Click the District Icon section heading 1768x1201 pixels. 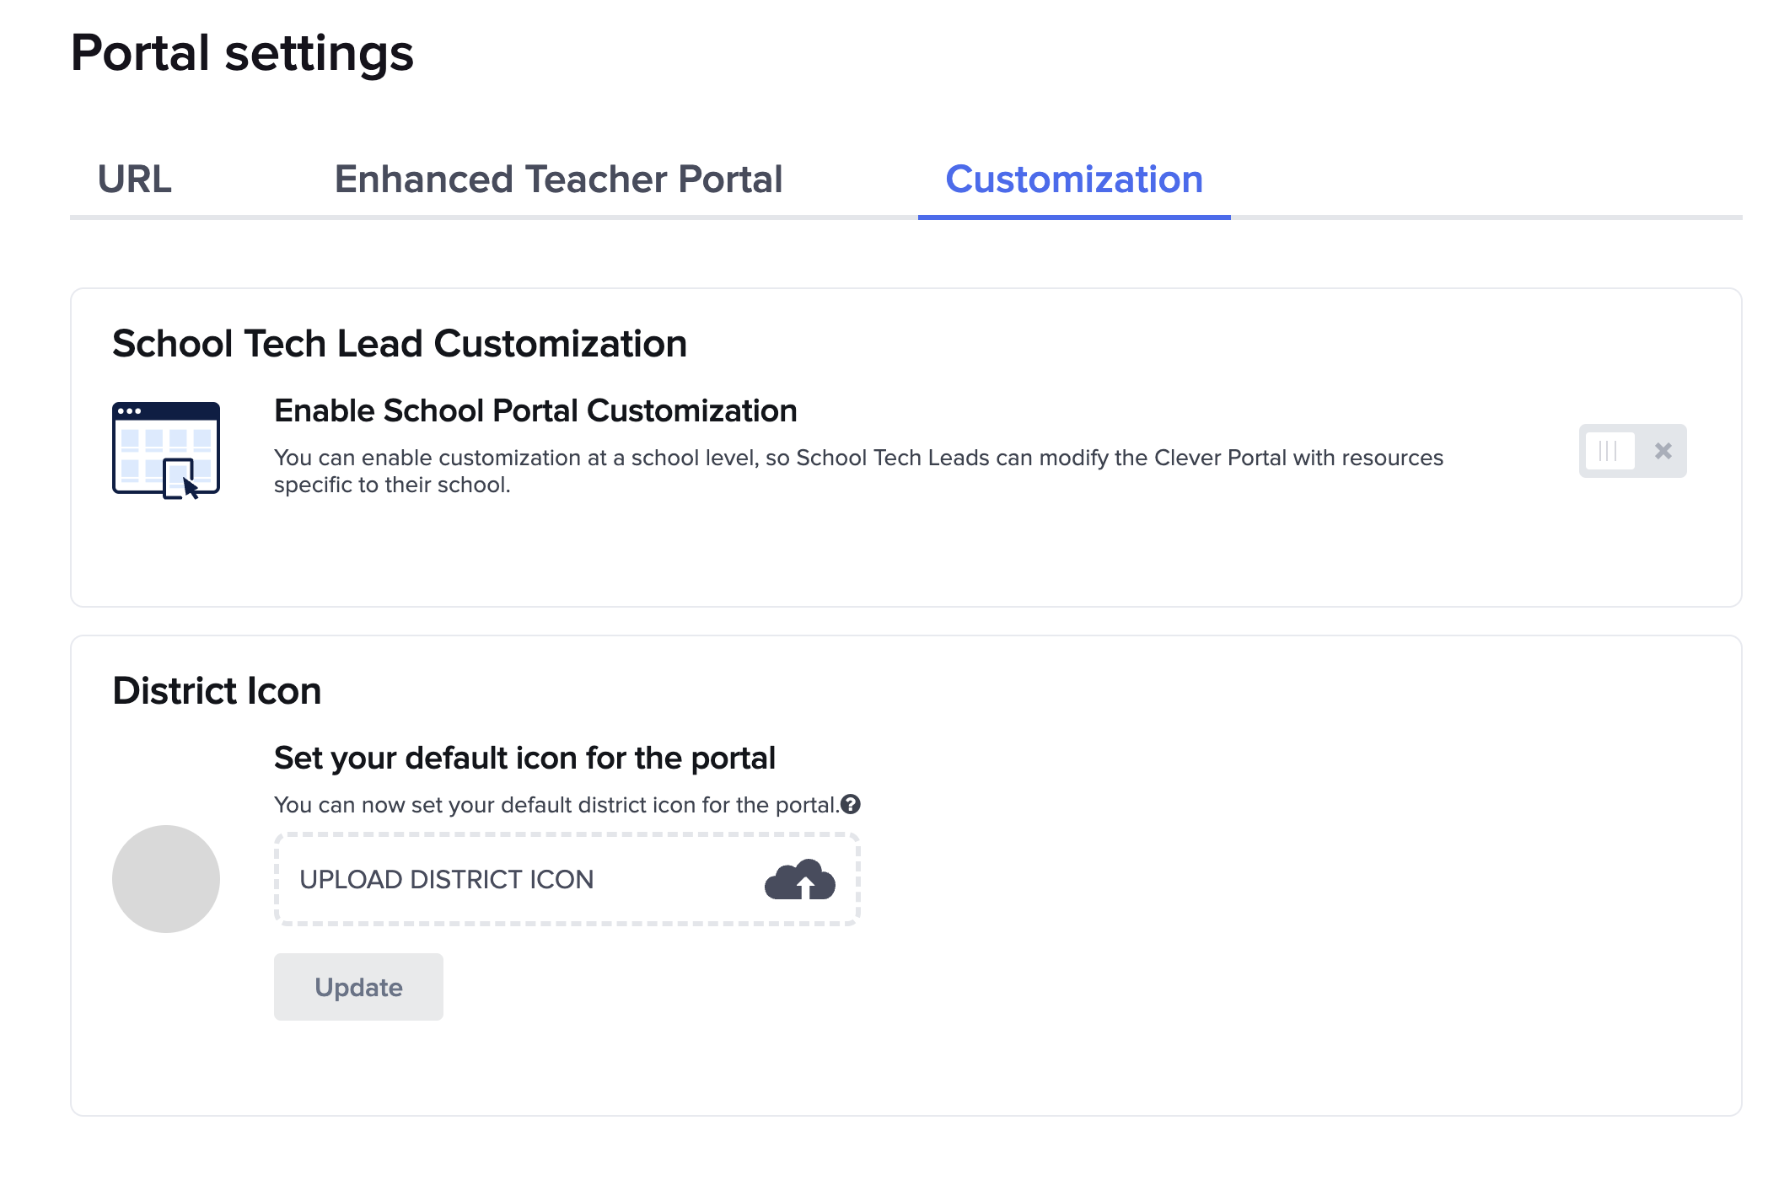pyautogui.click(x=217, y=691)
